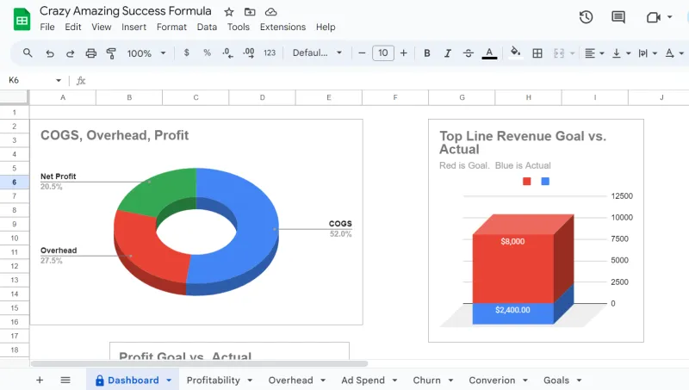Add a new sheet plus button
The width and height of the screenshot is (689, 390).
point(40,380)
